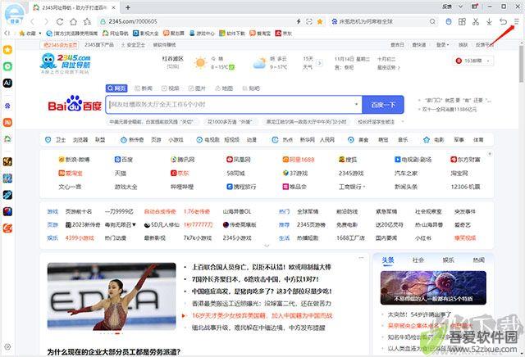Click the browser login avatar icon

[x=15, y=15]
